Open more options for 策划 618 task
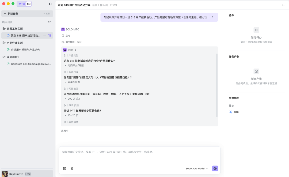289x177 pixels. [x=45, y=36]
